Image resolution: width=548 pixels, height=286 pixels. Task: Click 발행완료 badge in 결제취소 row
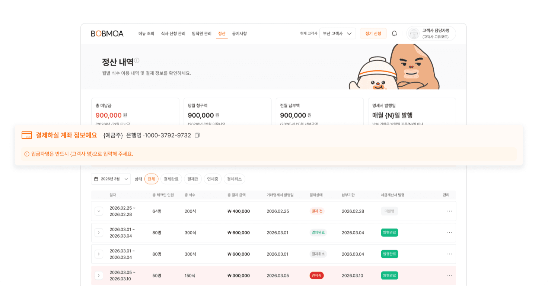pyautogui.click(x=389, y=254)
